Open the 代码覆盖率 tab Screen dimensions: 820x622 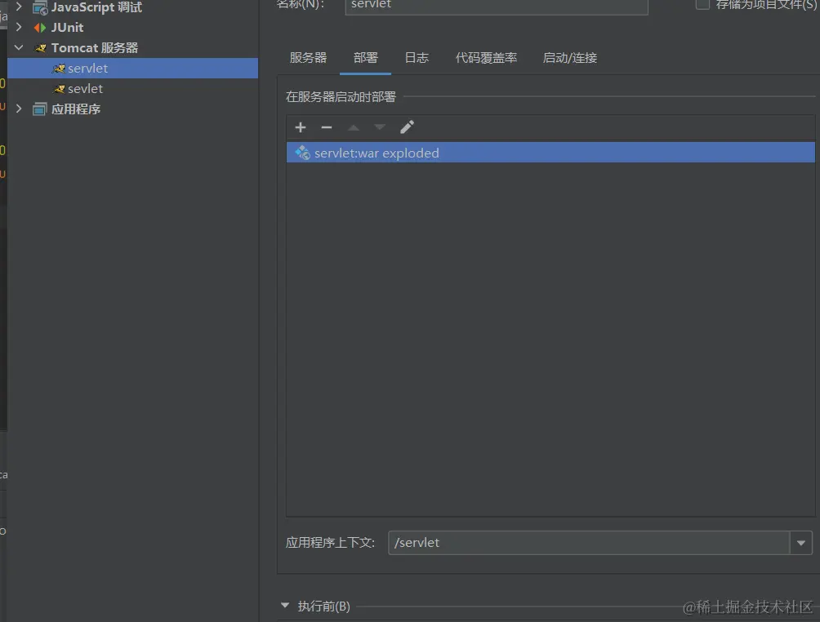coord(486,57)
